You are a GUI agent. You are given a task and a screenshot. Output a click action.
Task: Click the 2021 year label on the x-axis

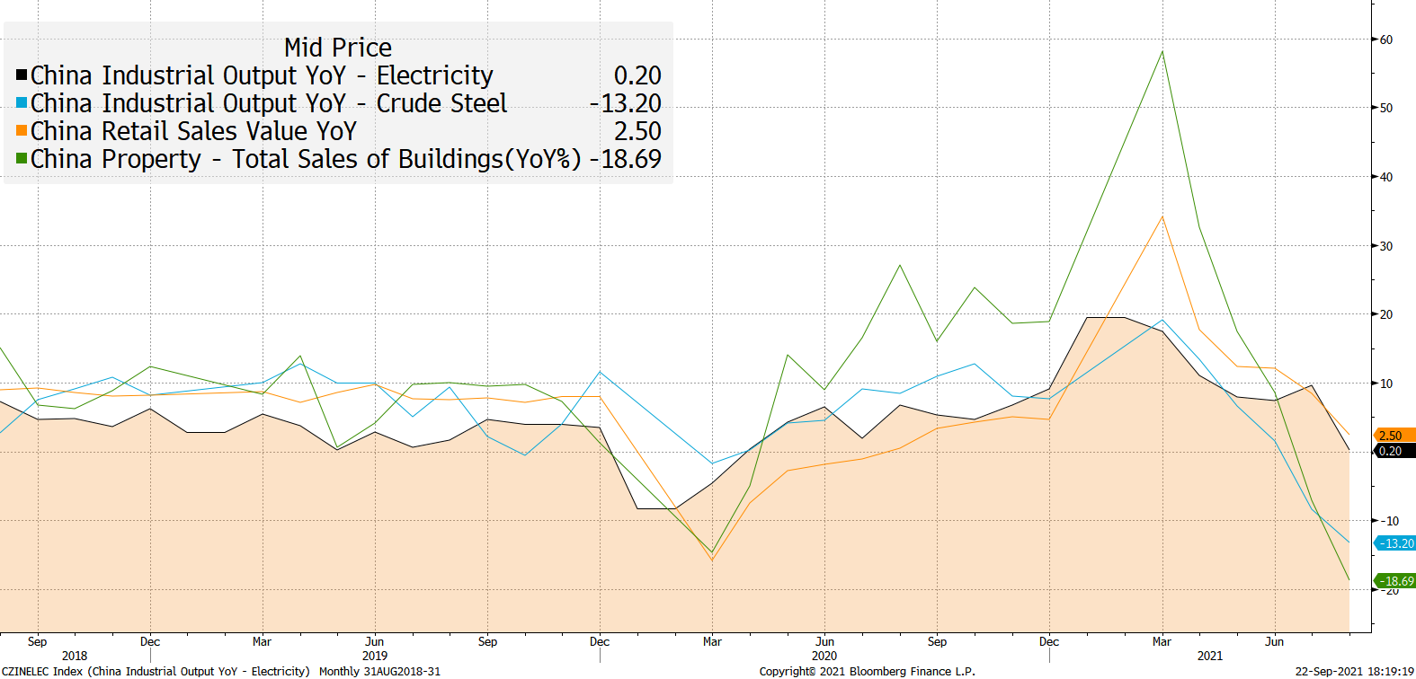[x=1210, y=656]
